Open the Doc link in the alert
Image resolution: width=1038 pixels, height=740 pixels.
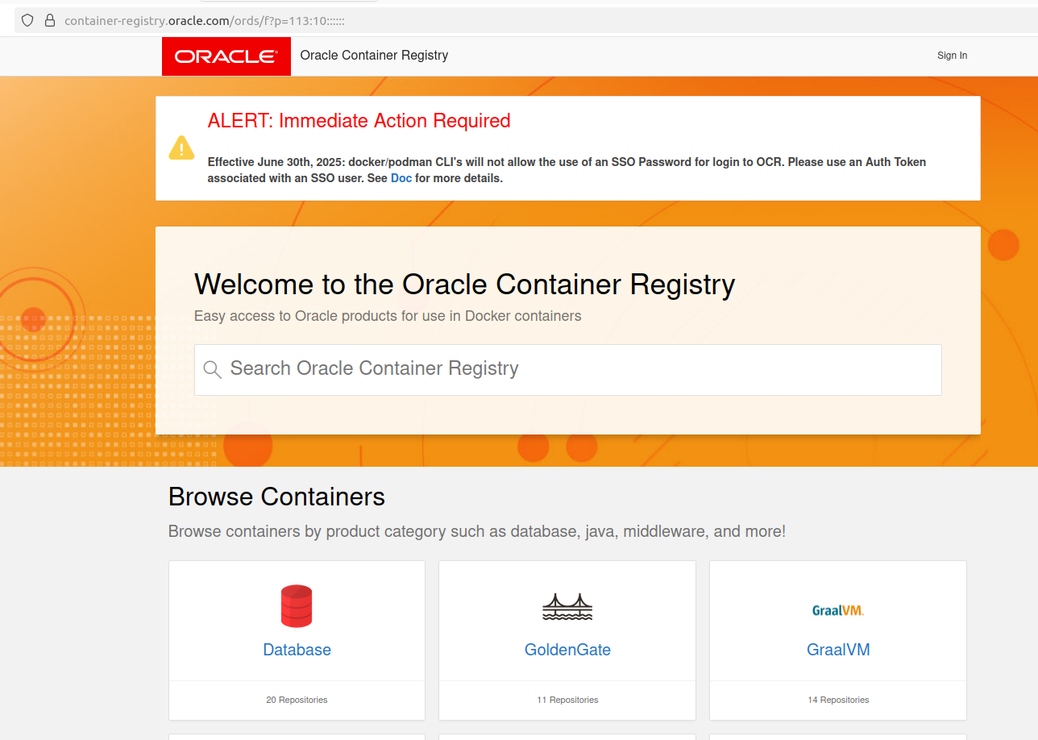[x=401, y=178]
